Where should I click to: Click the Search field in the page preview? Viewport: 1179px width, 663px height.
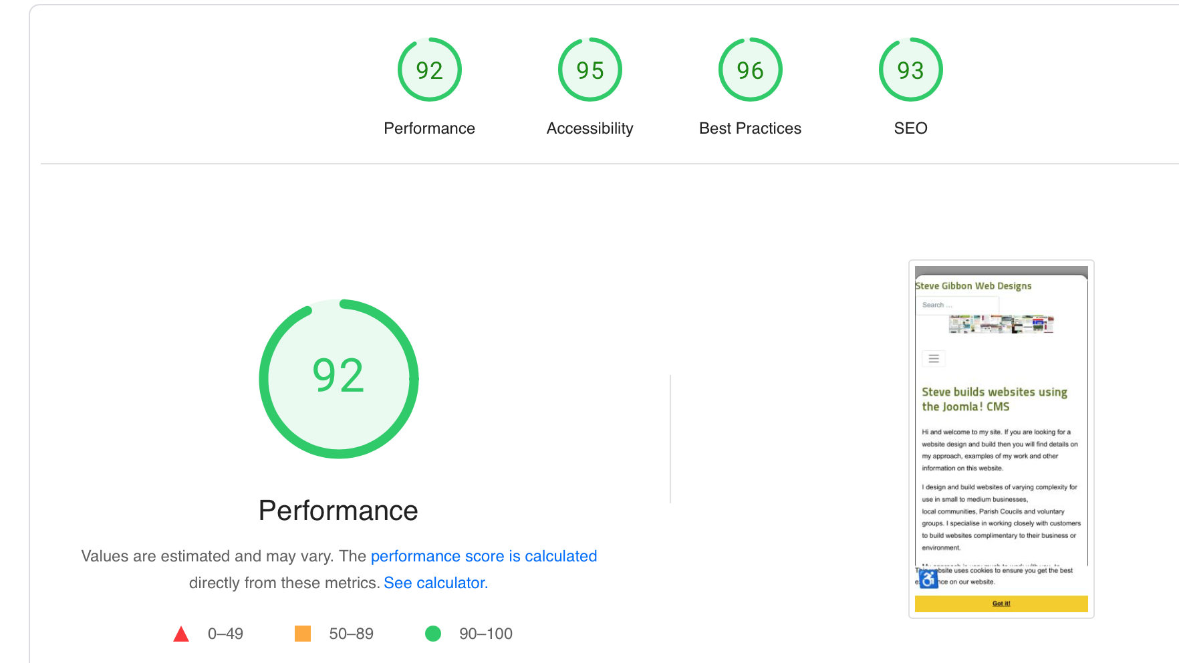[x=958, y=305]
